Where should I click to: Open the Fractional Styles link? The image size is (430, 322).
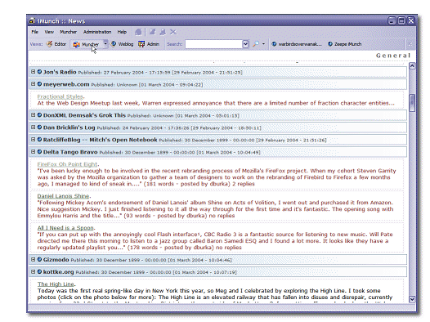(x=60, y=96)
